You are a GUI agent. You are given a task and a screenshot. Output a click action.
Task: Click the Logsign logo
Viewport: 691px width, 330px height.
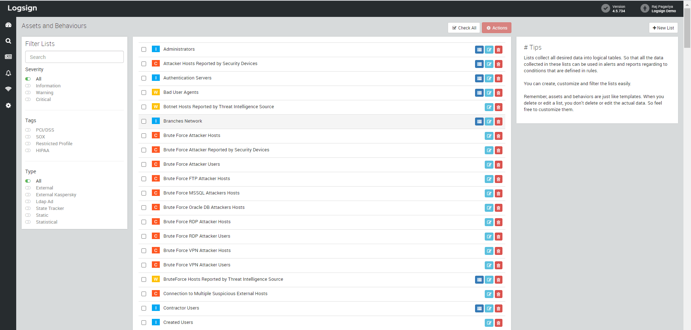[22, 8]
